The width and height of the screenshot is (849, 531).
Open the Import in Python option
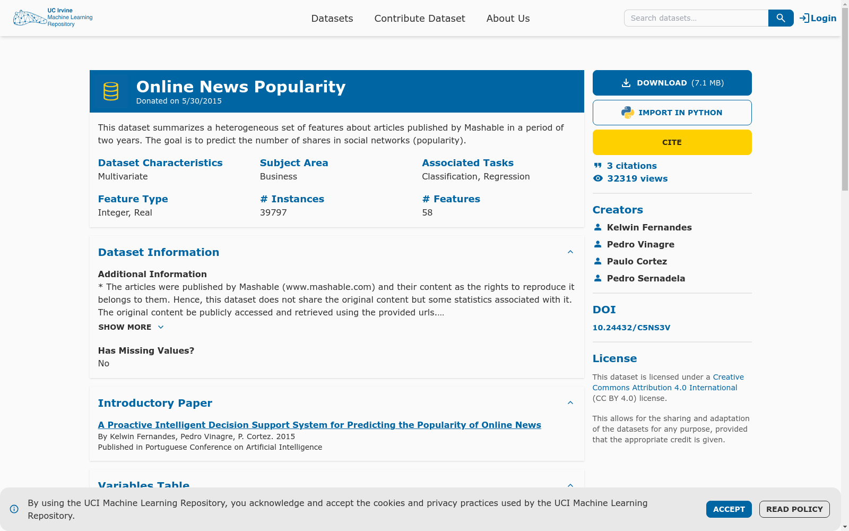(x=672, y=113)
